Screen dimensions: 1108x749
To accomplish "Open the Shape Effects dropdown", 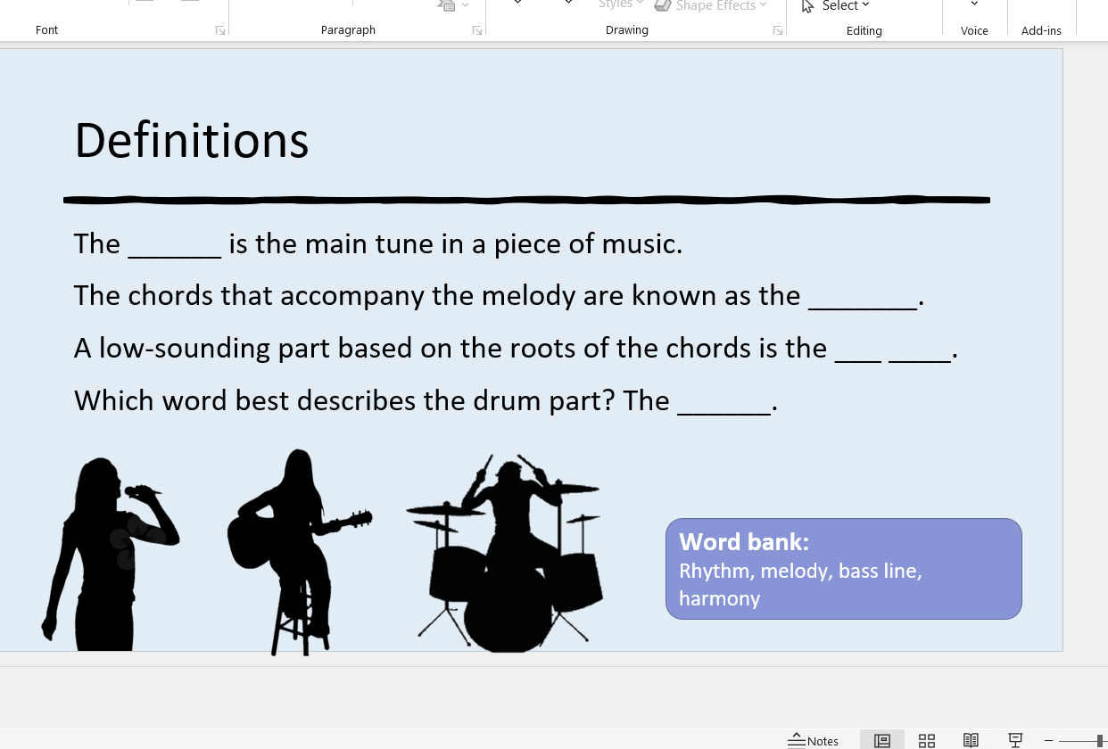I will pyautogui.click(x=711, y=6).
